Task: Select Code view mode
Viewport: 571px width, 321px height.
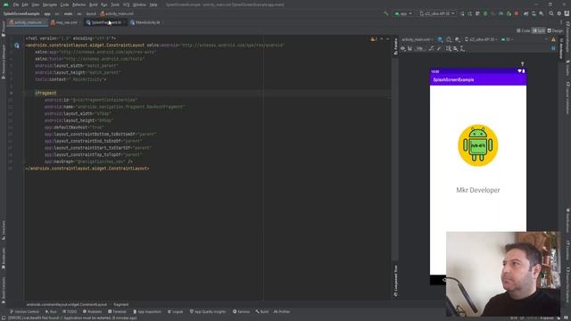Action: click(524, 31)
